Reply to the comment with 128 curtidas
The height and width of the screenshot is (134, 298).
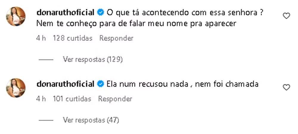[x=116, y=38]
